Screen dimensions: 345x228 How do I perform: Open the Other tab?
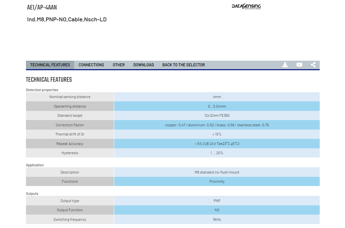point(119,65)
